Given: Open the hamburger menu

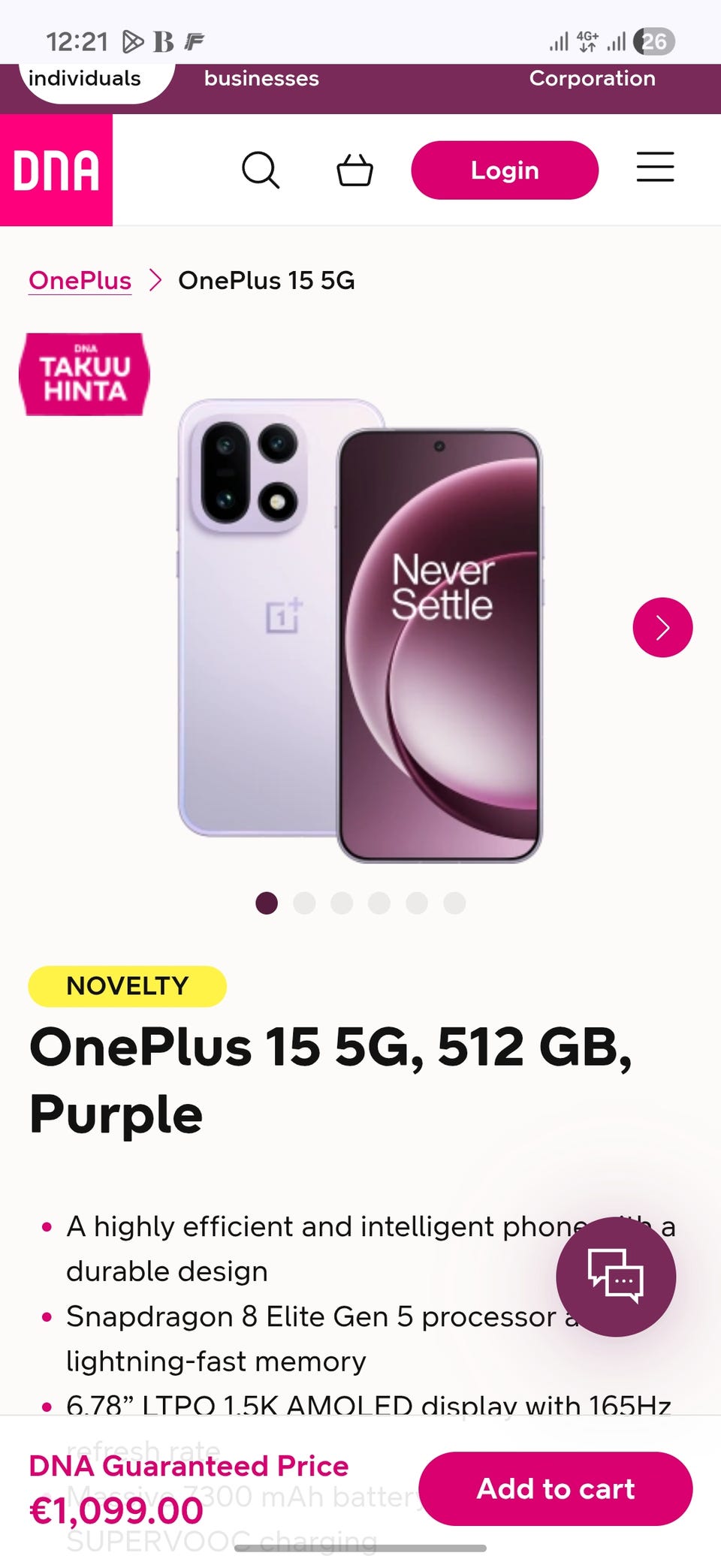Looking at the screenshot, I should (x=655, y=167).
